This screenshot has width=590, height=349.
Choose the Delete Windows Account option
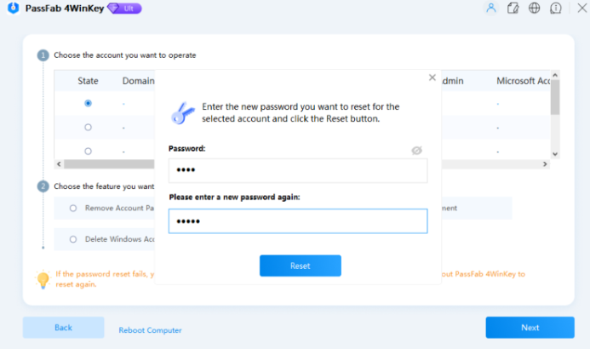73,239
